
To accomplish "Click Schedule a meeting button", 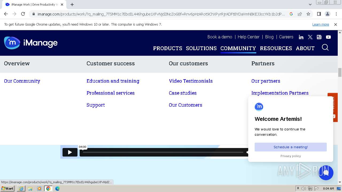I will (291, 147).
